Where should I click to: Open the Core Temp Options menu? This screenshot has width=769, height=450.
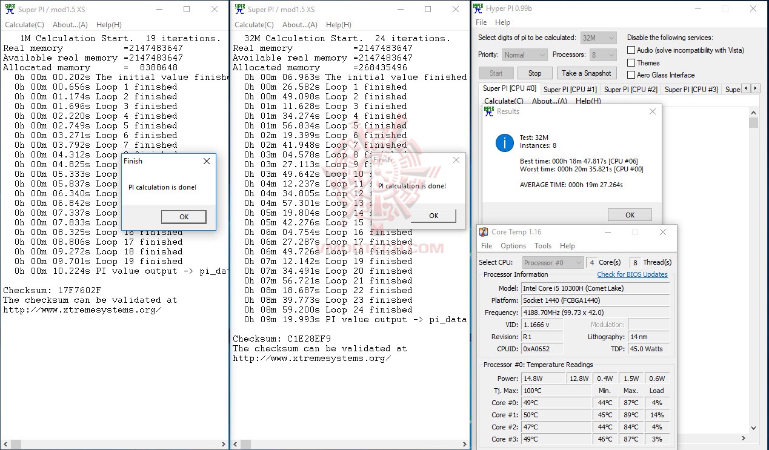click(x=513, y=246)
